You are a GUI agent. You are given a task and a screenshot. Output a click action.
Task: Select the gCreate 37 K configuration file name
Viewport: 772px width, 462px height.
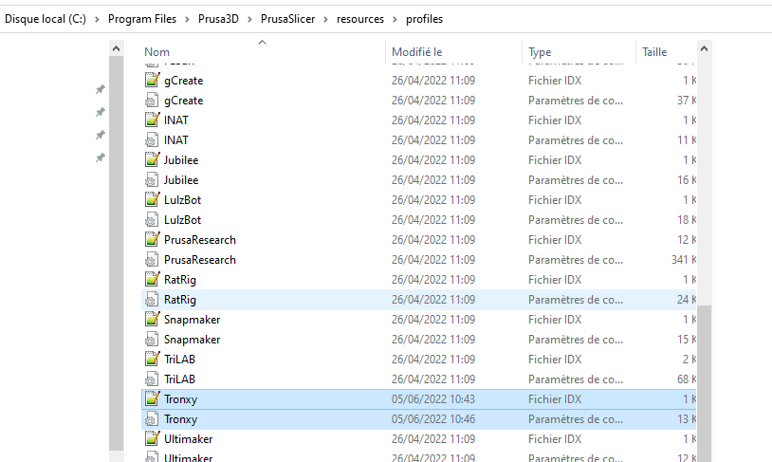(184, 100)
